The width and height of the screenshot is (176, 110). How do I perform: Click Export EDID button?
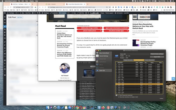pyautogui.click(x=157, y=57)
